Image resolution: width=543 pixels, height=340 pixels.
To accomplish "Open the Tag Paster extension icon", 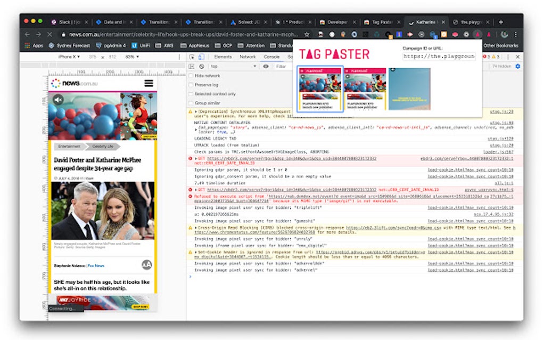I will point(476,34).
